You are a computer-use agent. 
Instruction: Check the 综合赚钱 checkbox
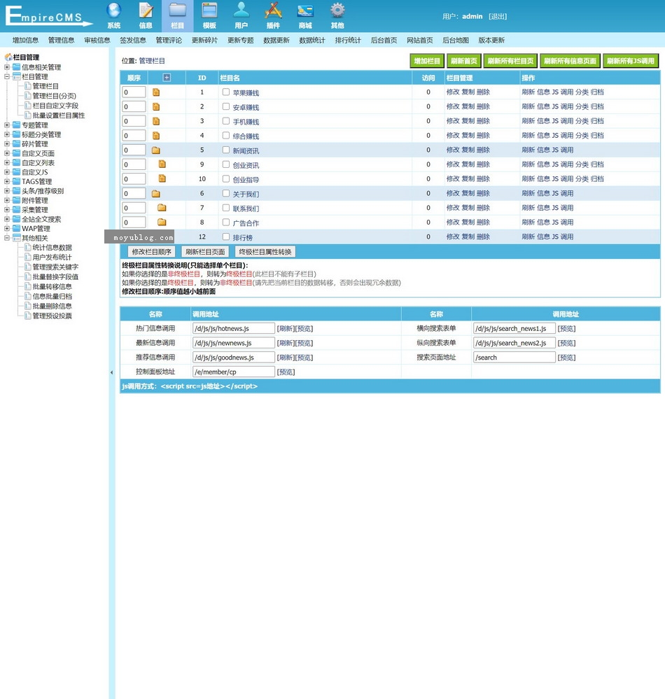[x=226, y=135]
